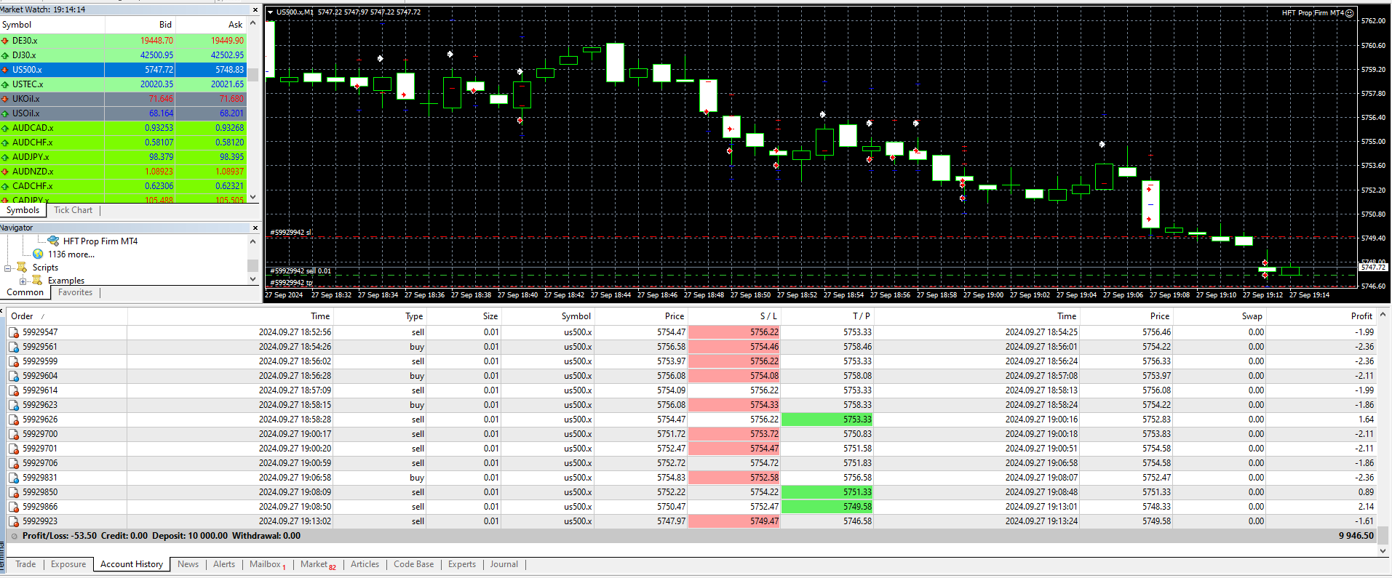The image size is (1392, 578).
Task: Click the HFT Prop Firm MT4 navigator icon
Action: [53, 241]
